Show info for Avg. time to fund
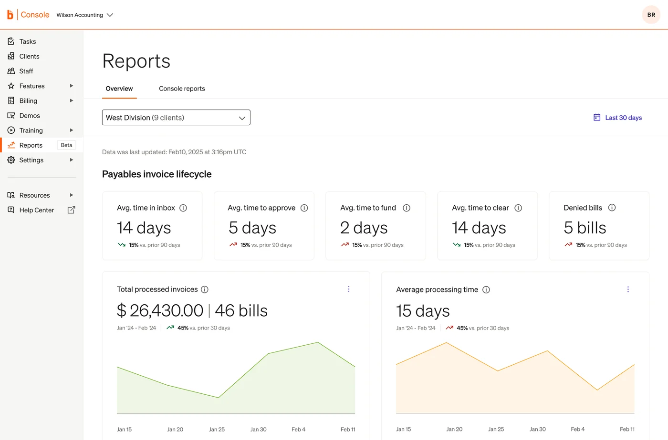 [x=407, y=208]
